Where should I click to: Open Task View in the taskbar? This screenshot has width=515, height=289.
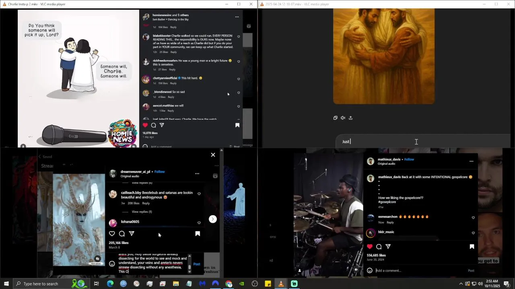tap(97, 284)
